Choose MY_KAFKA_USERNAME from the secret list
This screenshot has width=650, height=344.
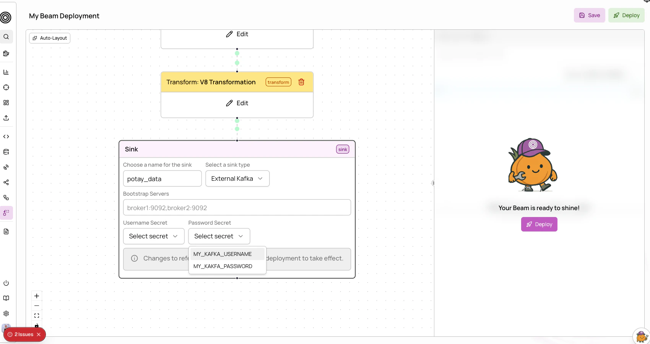222,254
